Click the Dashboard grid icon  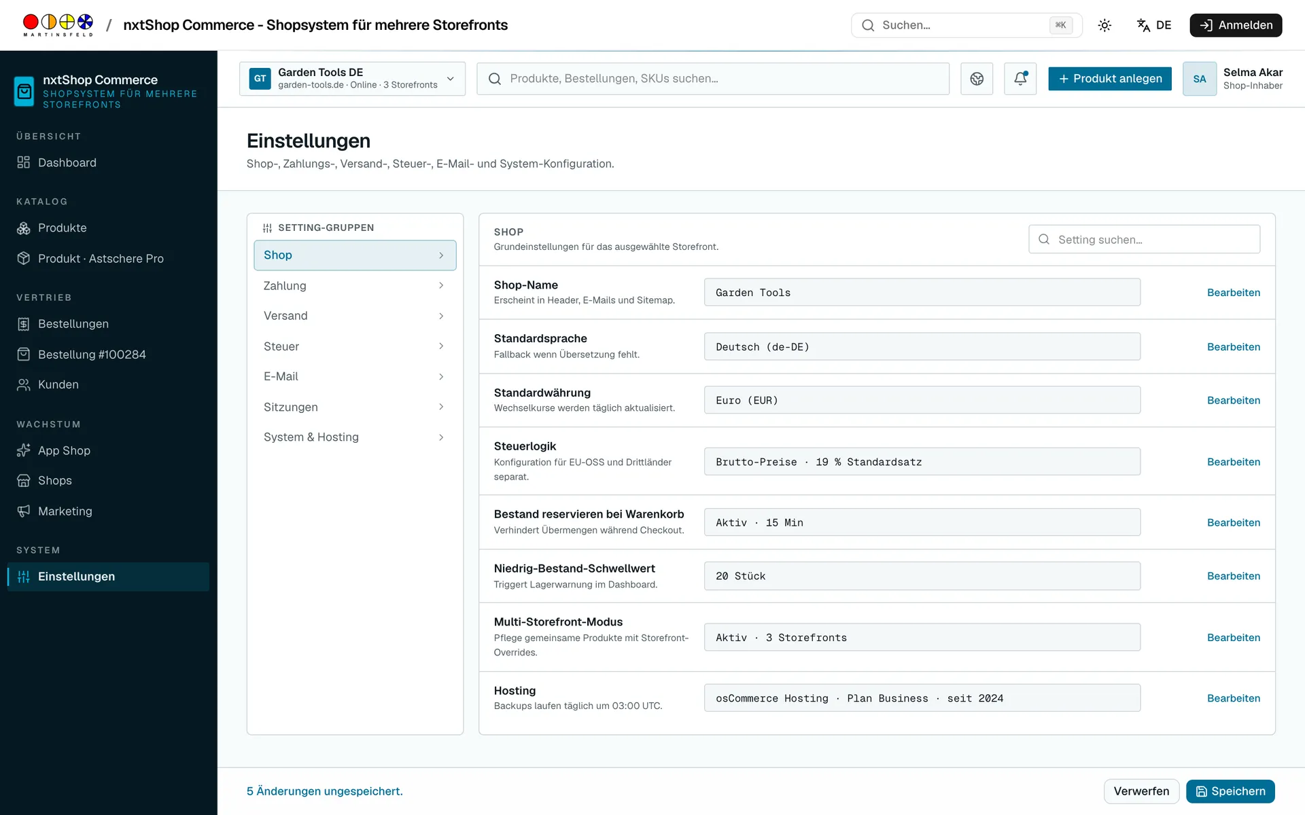pyautogui.click(x=24, y=162)
